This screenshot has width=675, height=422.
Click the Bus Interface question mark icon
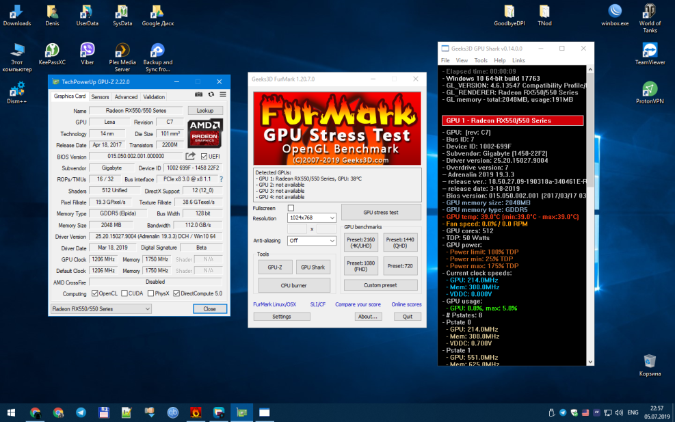pyautogui.click(x=220, y=179)
